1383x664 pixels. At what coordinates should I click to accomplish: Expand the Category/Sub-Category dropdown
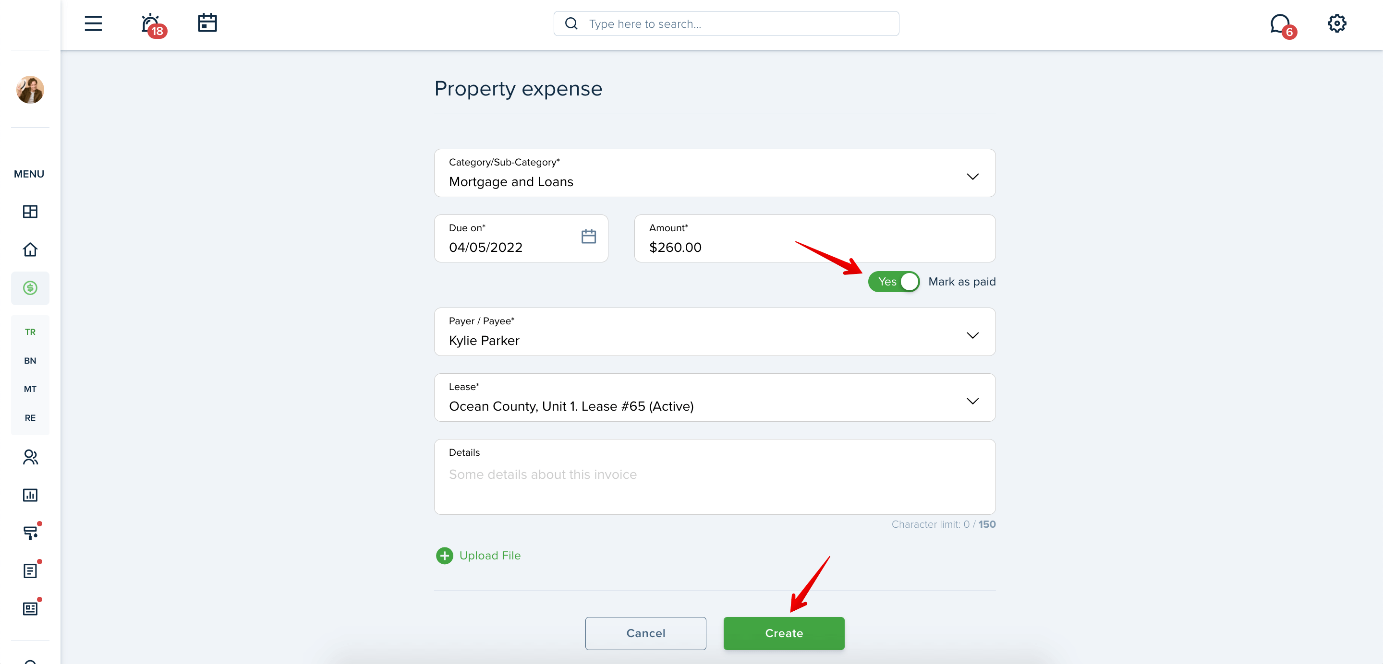point(715,173)
